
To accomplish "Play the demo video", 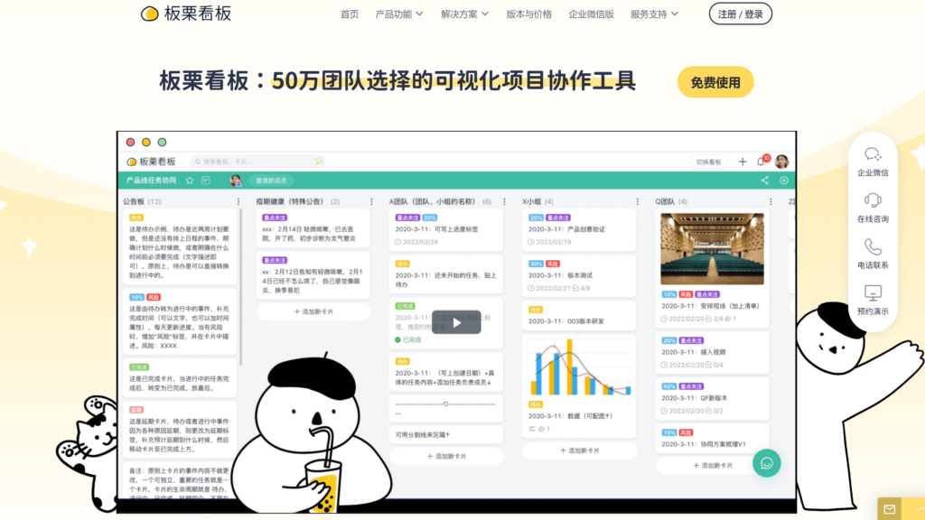I will pos(456,320).
